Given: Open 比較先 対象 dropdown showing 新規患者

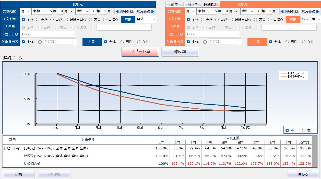Looking at the screenshot, I should [x=310, y=19].
